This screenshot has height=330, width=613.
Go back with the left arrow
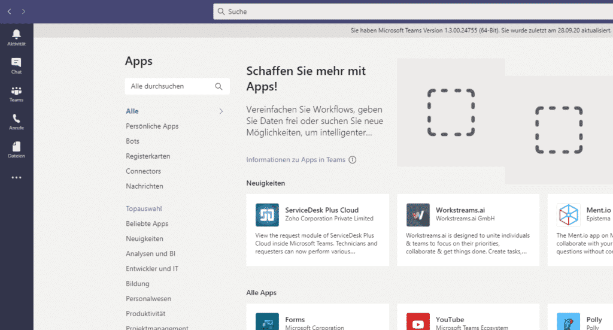(10, 12)
